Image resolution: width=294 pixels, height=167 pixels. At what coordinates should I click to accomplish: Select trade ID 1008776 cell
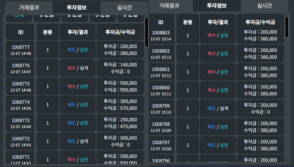click(x=21, y=68)
